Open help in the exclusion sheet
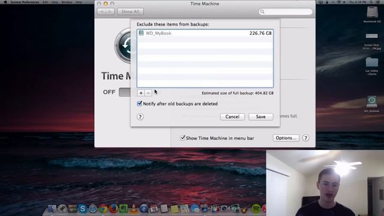Screen dimensions: 384x216 140,117
